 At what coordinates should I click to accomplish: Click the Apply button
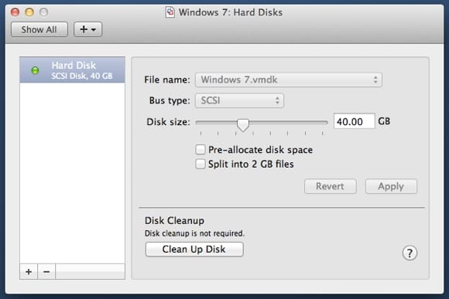[x=391, y=186]
